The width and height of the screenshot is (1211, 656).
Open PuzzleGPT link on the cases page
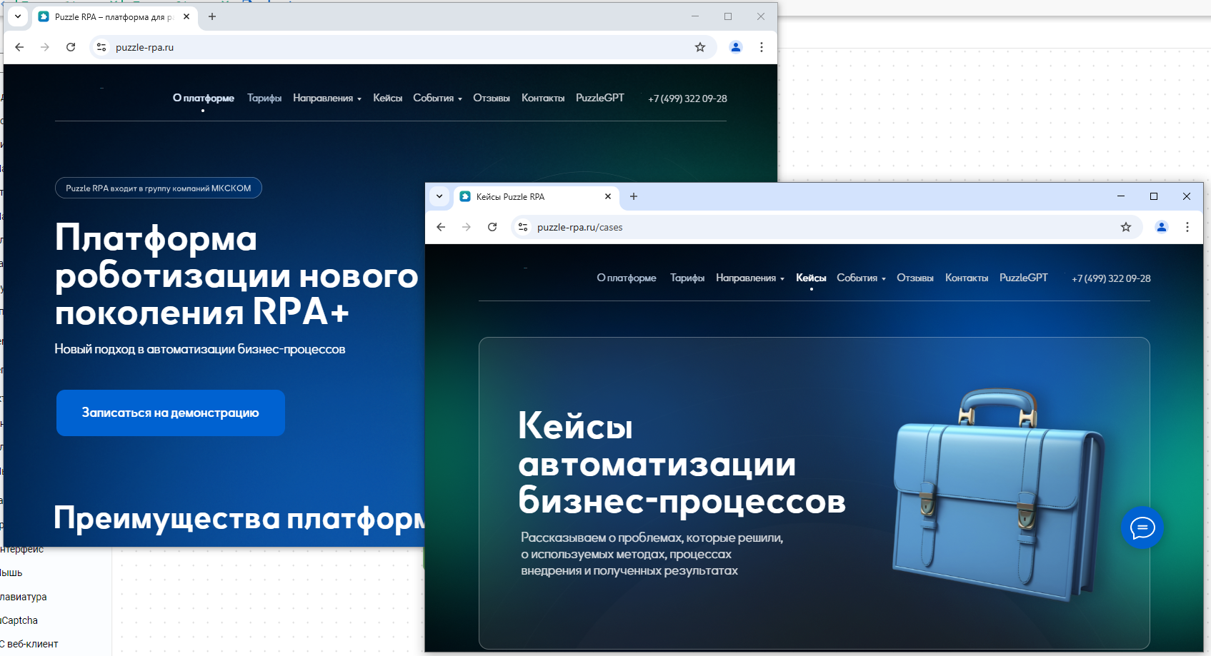click(1024, 278)
